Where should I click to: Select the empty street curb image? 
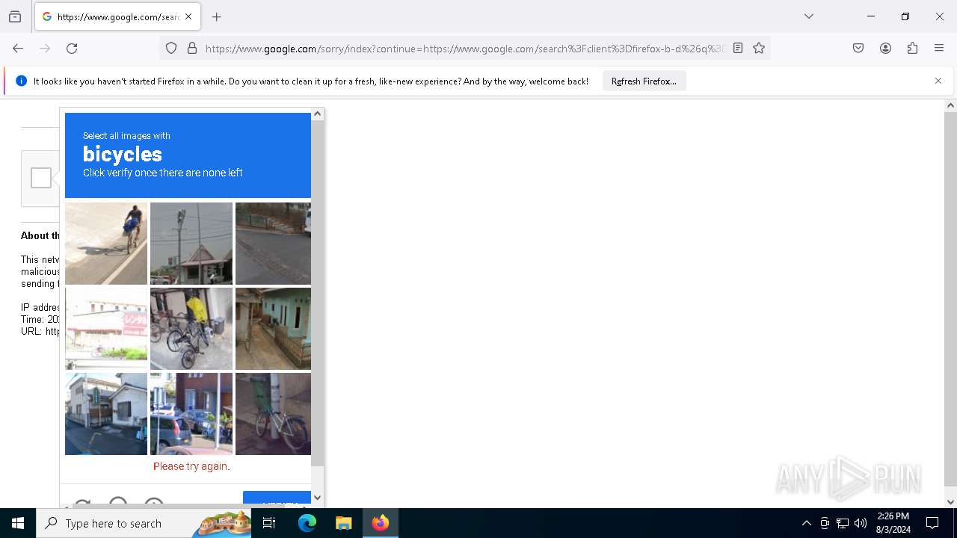click(273, 244)
